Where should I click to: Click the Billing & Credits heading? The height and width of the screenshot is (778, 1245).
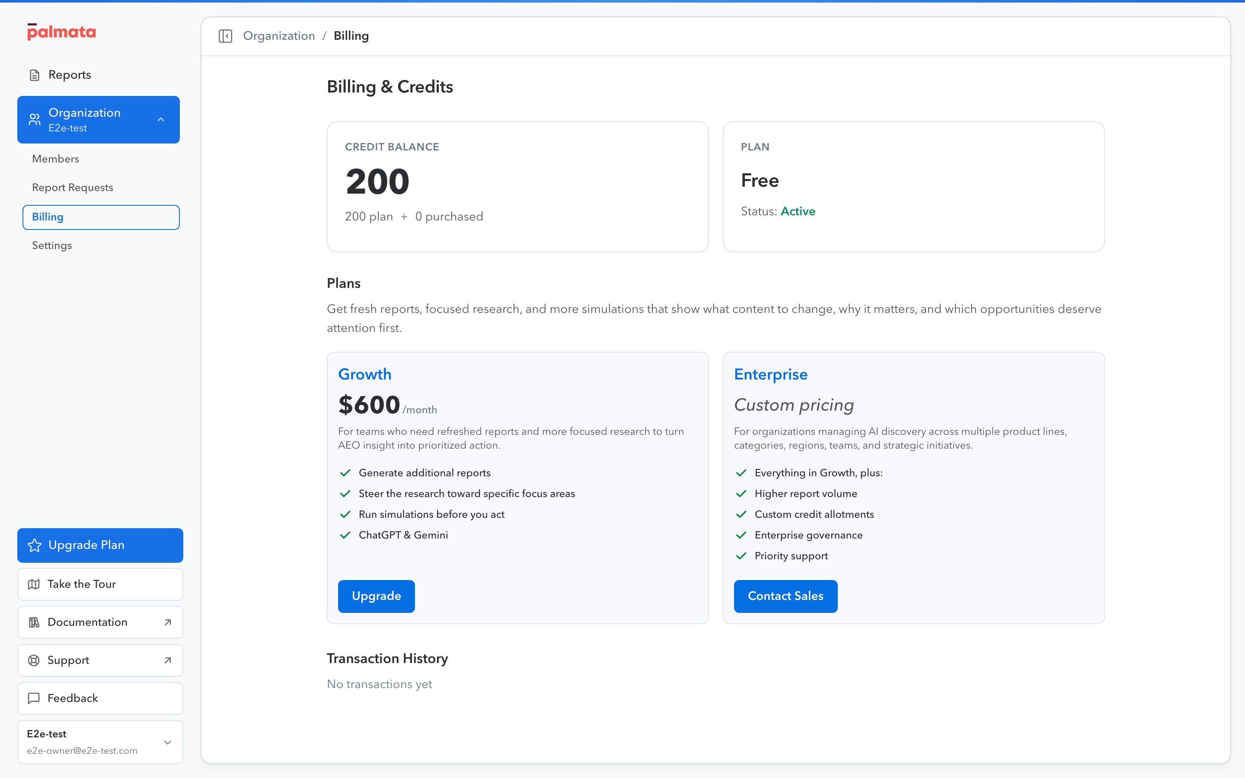click(x=389, y=87)
